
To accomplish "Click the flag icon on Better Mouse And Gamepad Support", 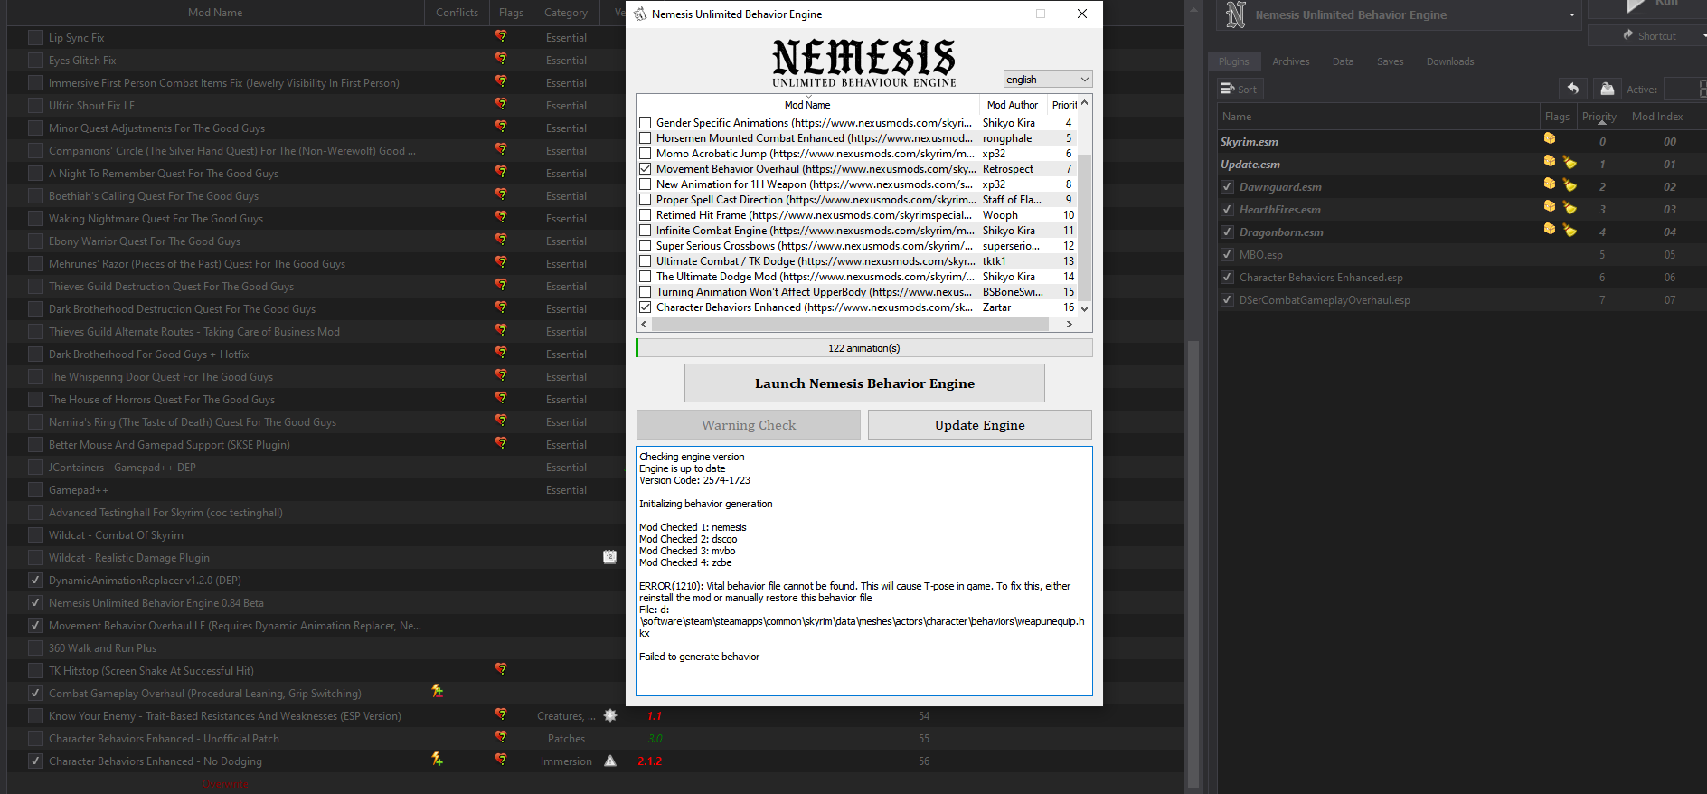I will 501,443.
